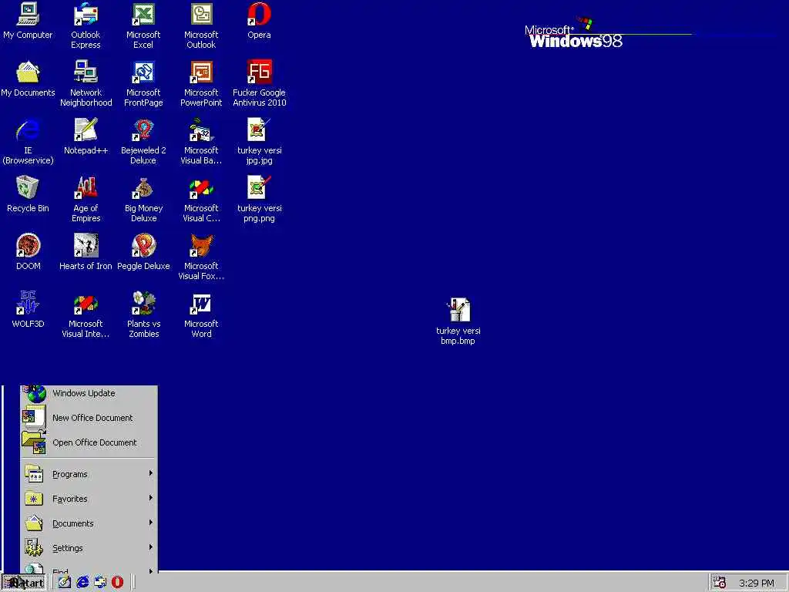Click the Start button
Viewport: 789px width, 592px height.
(x=24, y=583)
